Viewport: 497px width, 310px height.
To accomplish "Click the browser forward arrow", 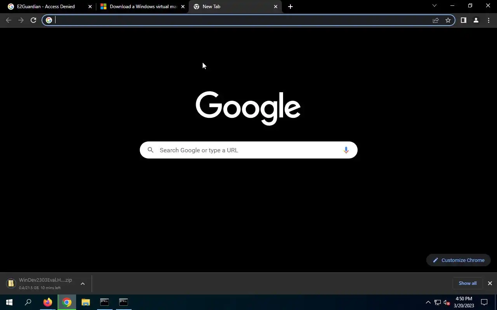I will point(21,20).
